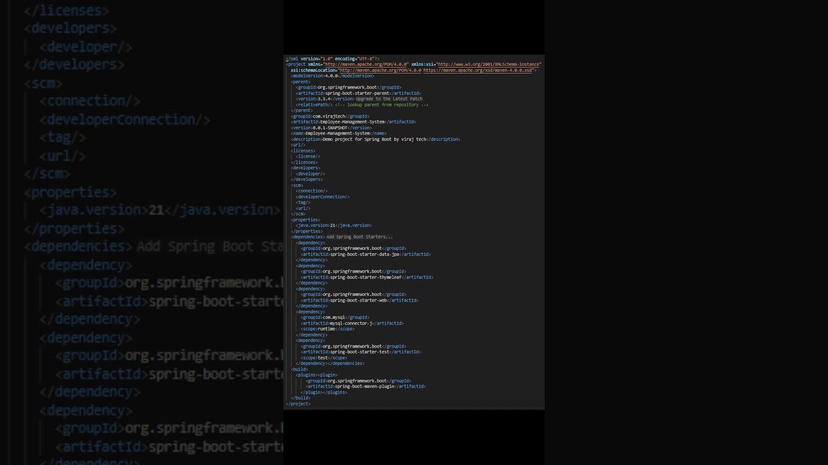
Task: Click the 'lookup parent from repository' comment
Action: click(382, 105)
